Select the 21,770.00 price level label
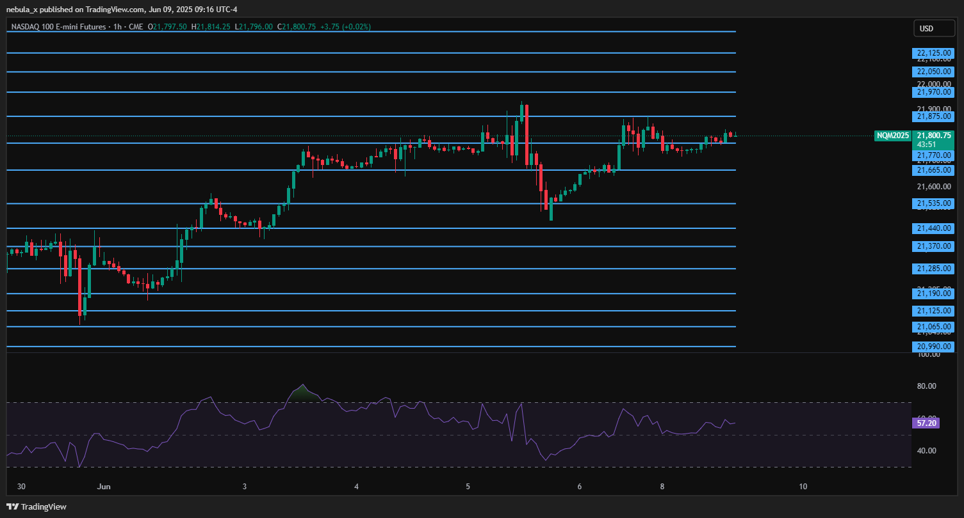964x518 pixels. (933, 155)
